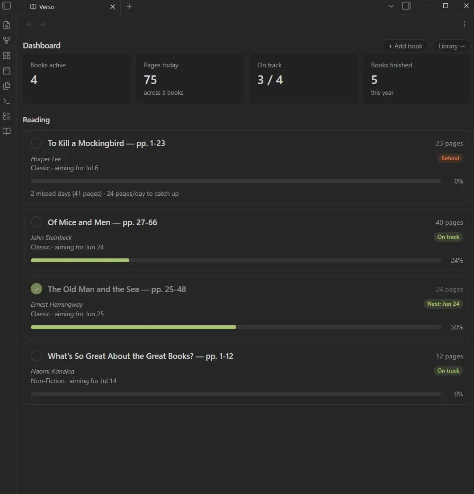Image resolution: width=474 pixels, height=494 pixels.
Task: Toggle the left sidebar icon
Action: click(x=7, y=6)
